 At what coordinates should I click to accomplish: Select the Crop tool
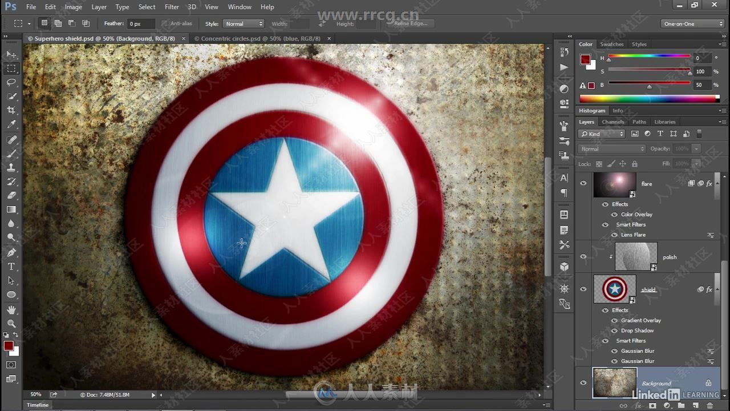pos(11,110)
